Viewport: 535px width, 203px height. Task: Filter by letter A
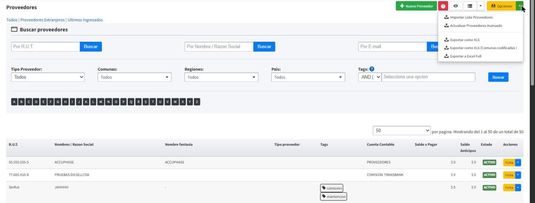tap(14, 102)
